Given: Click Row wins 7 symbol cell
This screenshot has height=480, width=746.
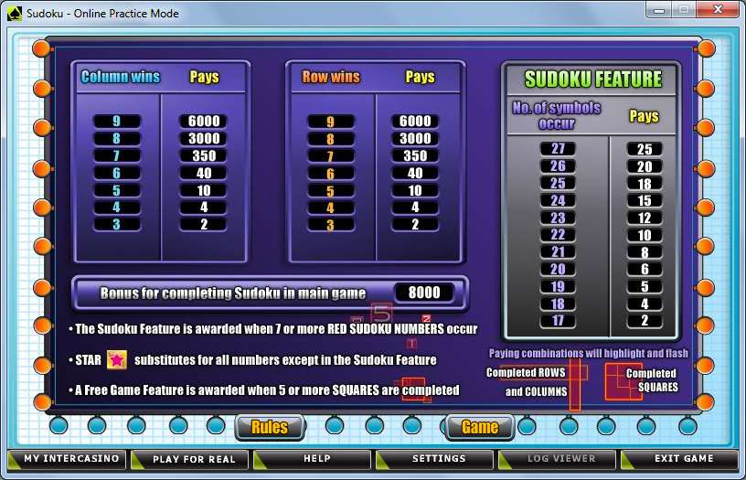Looking at the screenshot, I should (331, 156).
